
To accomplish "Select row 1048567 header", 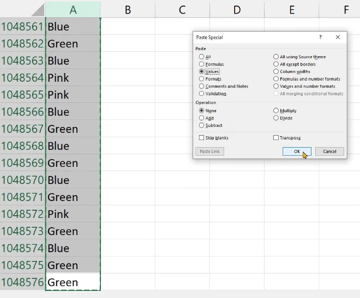I will [22, 129].
